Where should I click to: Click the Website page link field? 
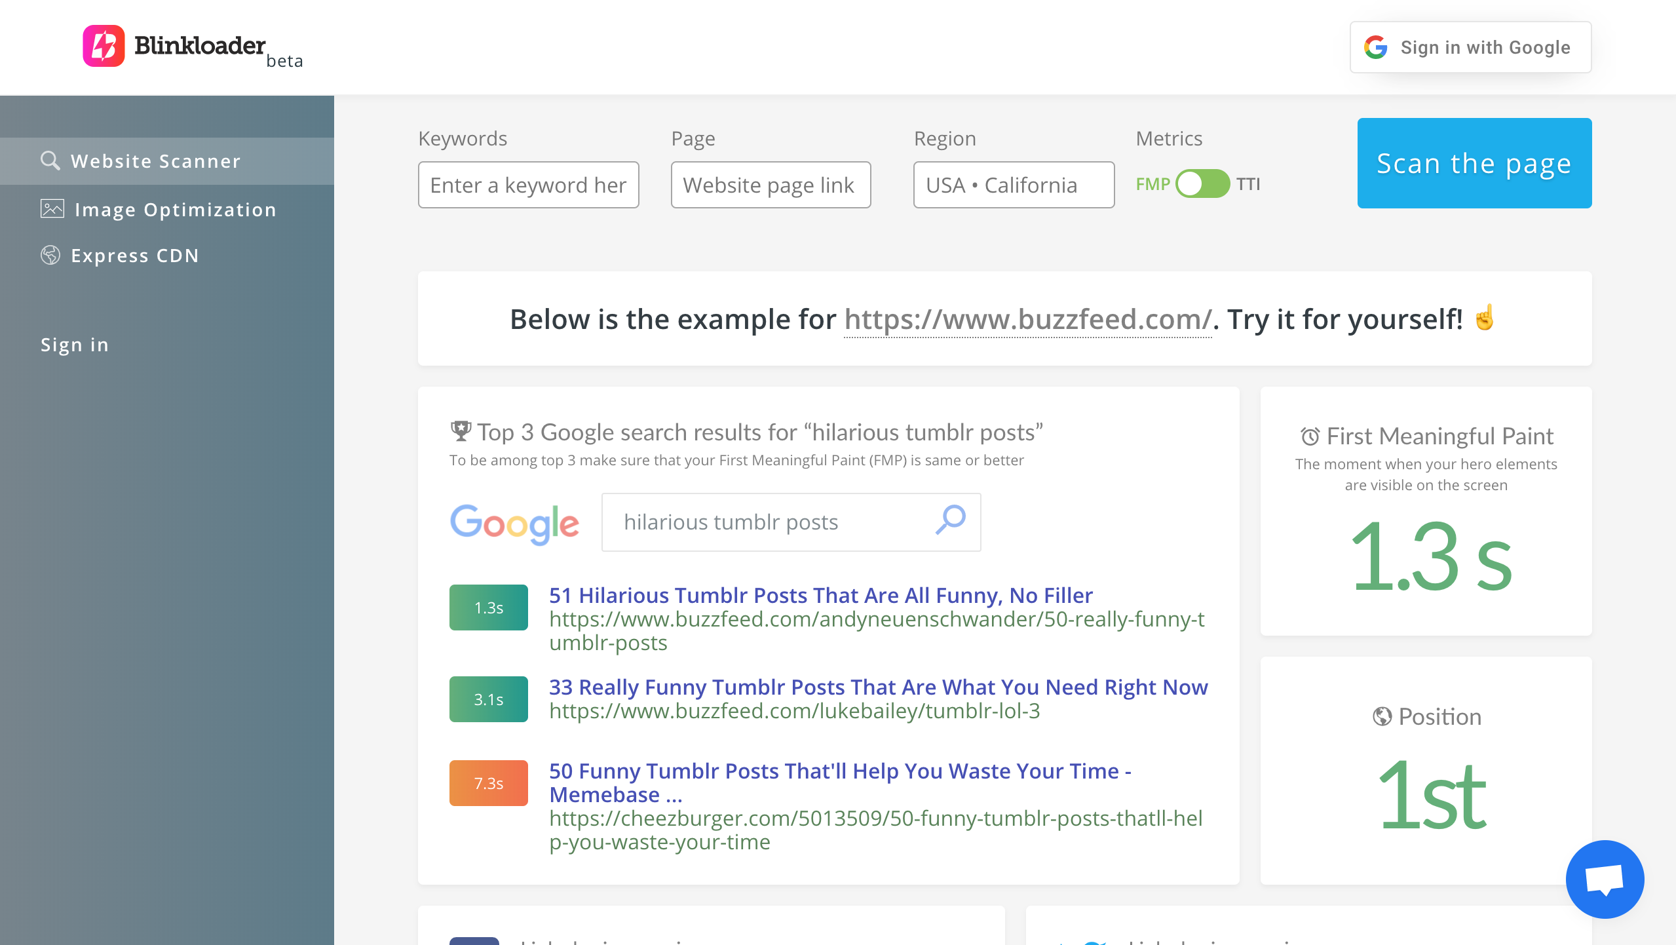tap(771, 185)
